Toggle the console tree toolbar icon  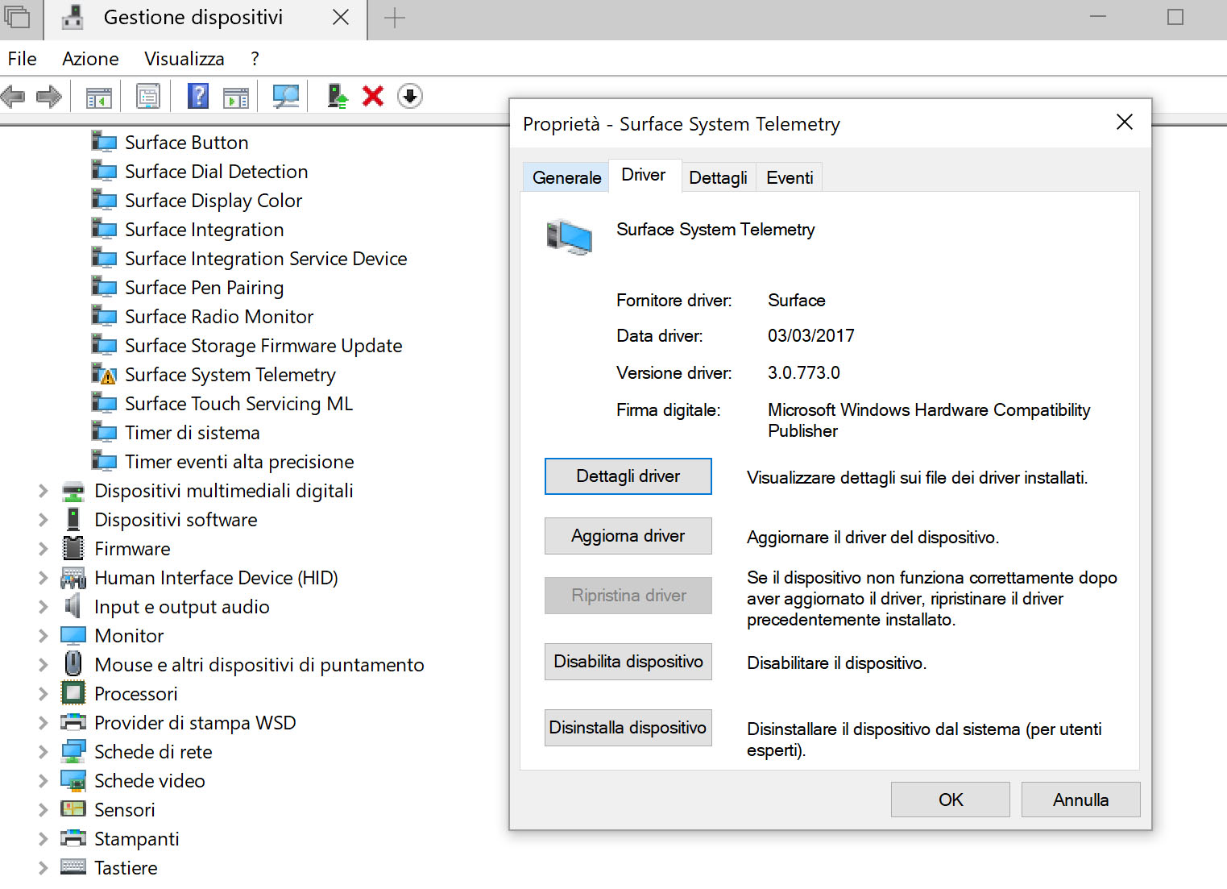click(99, 97)
